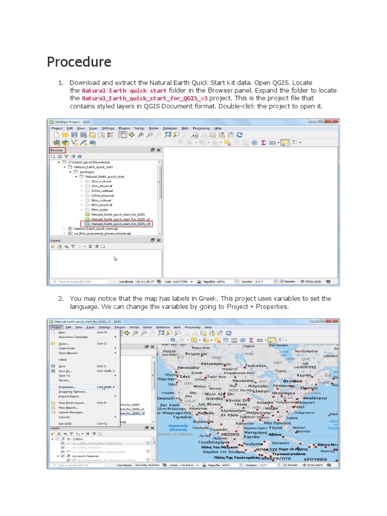Click the Toolbox gear icon in upper QGIS
The width and height of the screenshot is (387, 516).
pyautogui.click(x=254, y=143)
